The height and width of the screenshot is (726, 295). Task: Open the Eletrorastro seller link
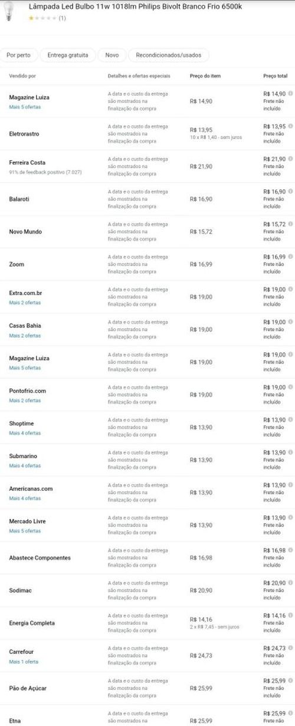tap(24, 134)
